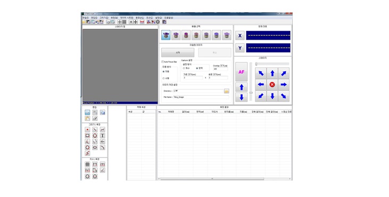This screenshot has height=197, width=389.
Task: Select the ellipse measurement tool
Action: 95,147
